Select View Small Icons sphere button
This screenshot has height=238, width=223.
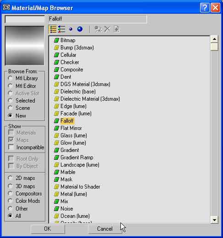(x=71, y=29)
